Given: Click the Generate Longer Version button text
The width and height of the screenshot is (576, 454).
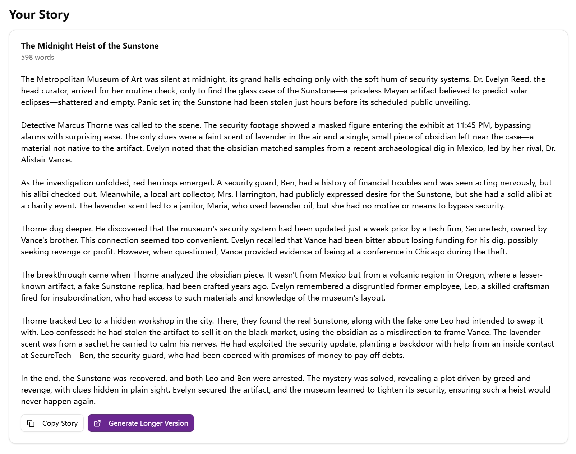Looking at the screenshot, I should [x=148, y=423].
